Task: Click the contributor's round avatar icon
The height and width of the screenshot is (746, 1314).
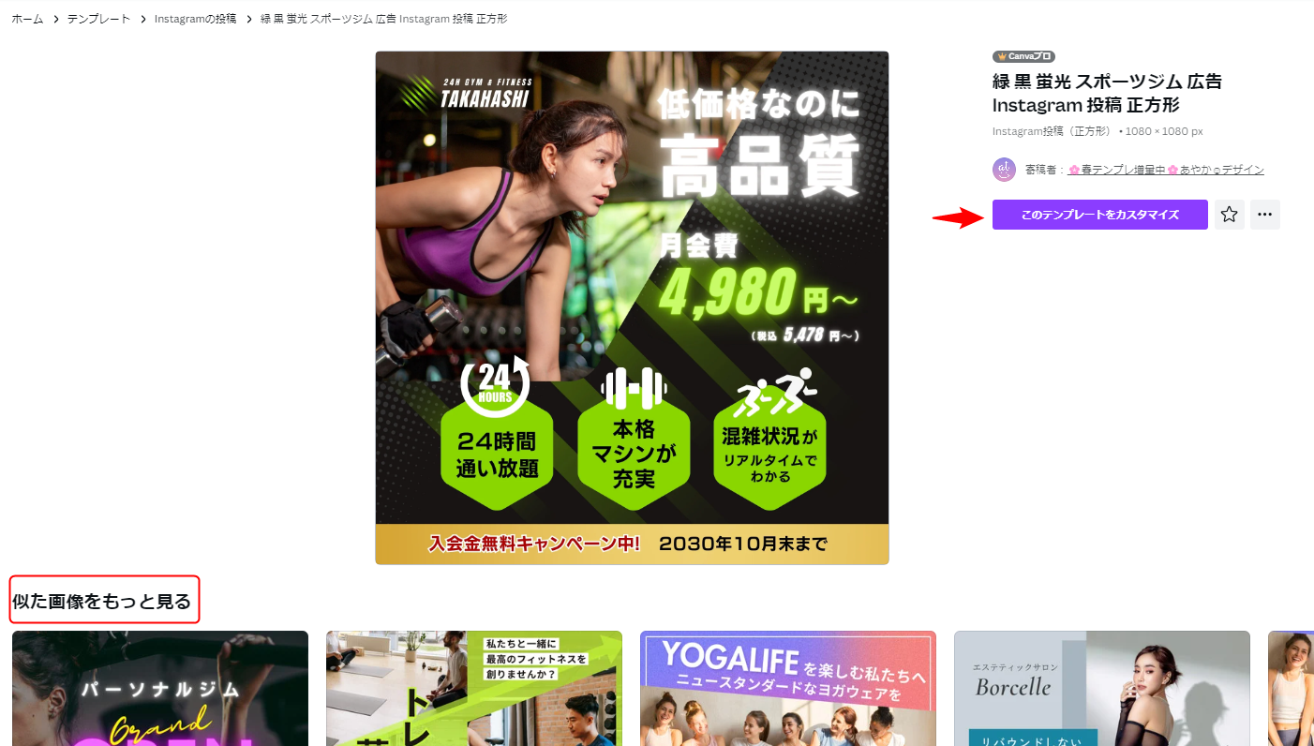Action: click(1004, 170)
